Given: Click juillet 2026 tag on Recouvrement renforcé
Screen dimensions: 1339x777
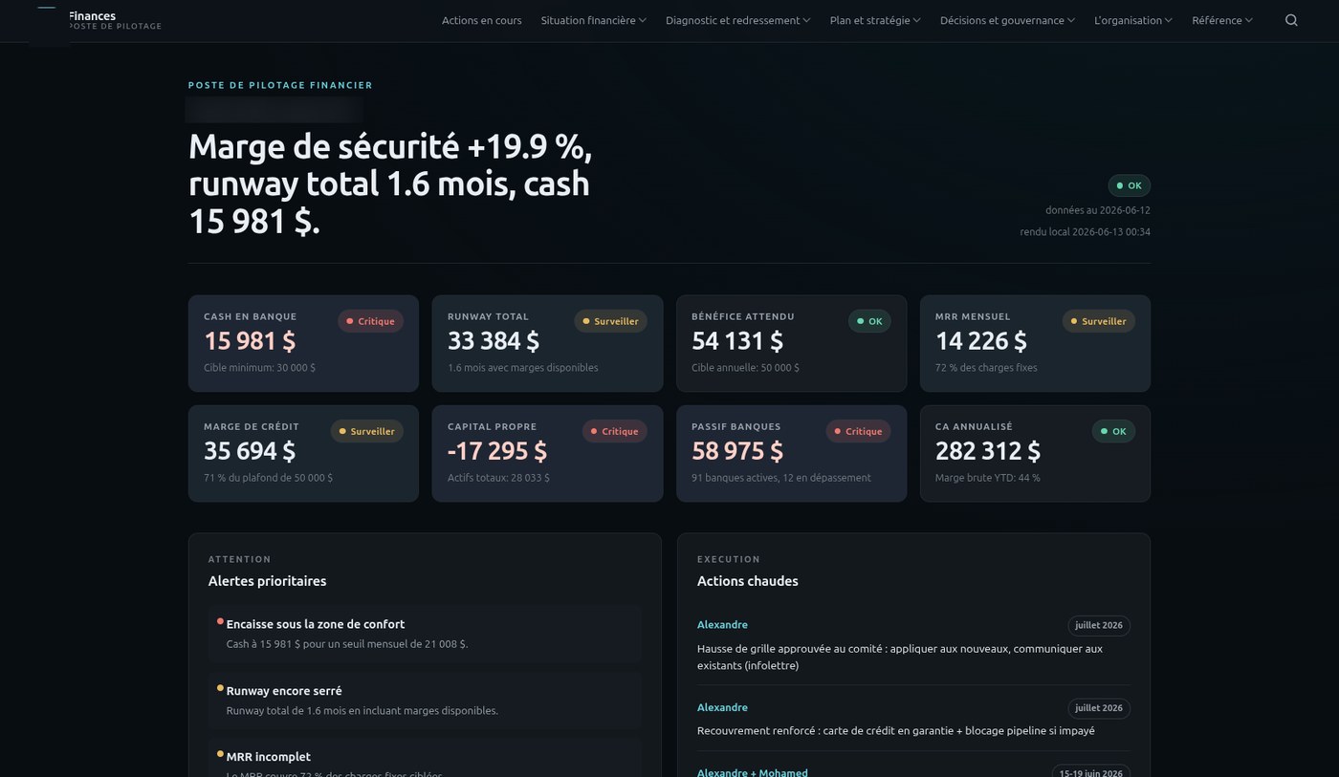Looking at the screenshot, I should pyautogui.click(x=1099, y=708).
